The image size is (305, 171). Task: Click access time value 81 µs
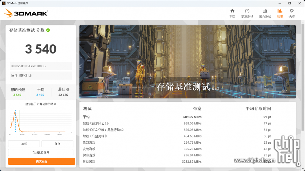pyautogui.click(x=267, y=130)
